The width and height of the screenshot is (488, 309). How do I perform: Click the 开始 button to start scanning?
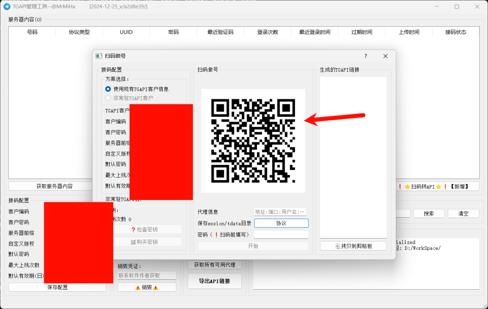tap(253, 246)
